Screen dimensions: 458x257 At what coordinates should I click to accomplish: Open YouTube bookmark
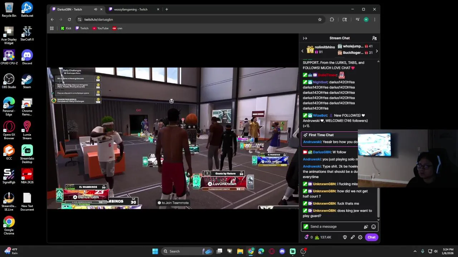coord(101,28)
